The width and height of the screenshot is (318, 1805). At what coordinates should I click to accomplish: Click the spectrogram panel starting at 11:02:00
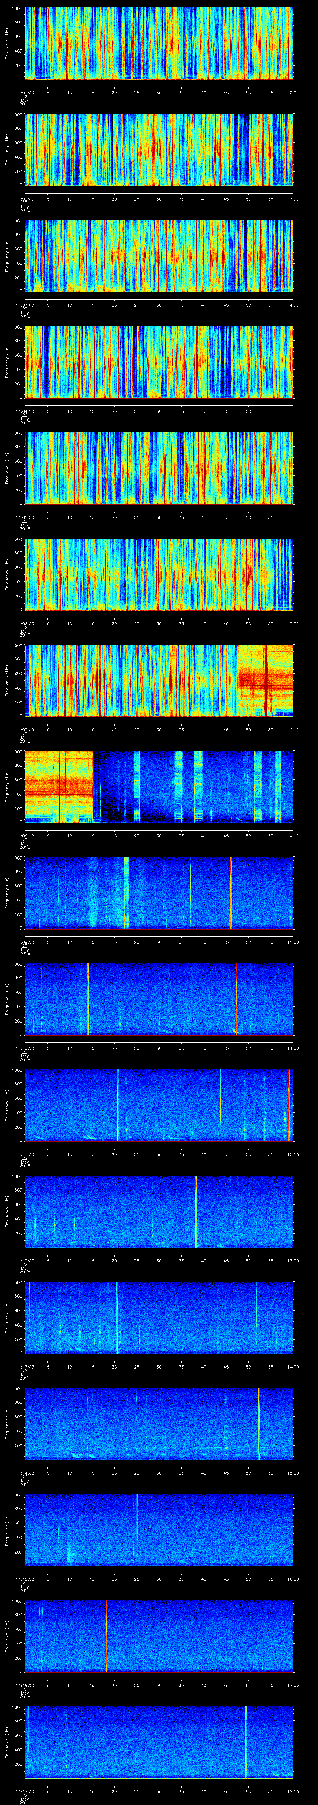point(159,149)
